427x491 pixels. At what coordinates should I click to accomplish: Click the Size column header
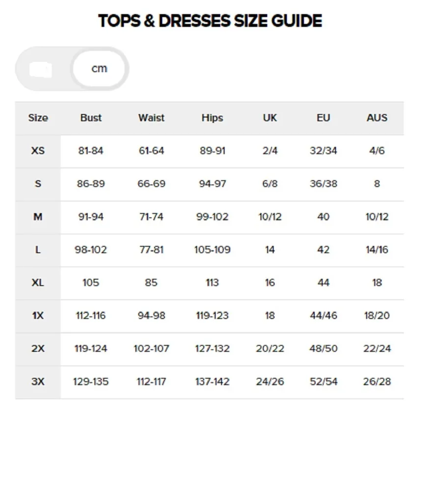tap(38, 118)
